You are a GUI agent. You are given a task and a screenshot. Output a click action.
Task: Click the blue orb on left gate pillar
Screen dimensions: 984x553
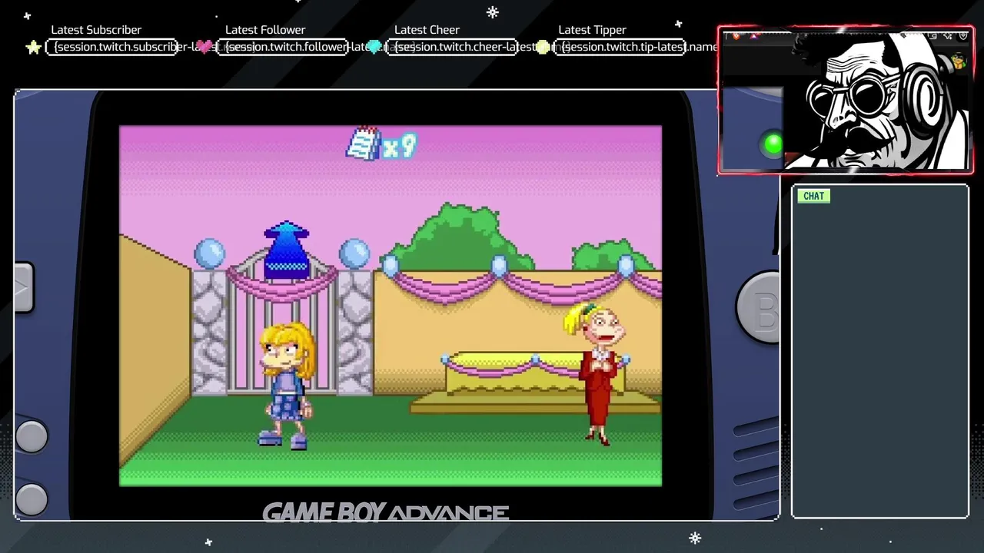[209, 253]
